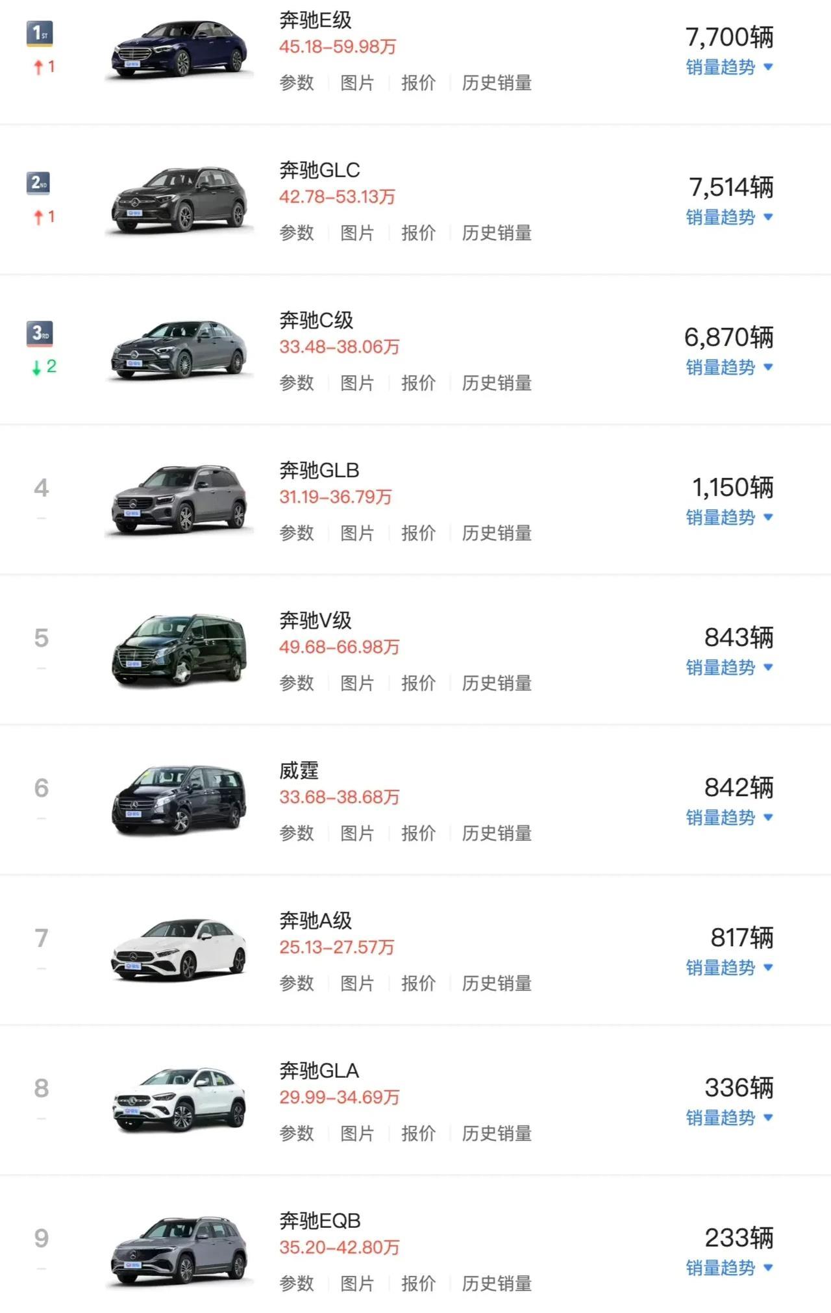Expand 销量趋势 for 奔驰E级
This screenshot has width=831, height=1313.
[x=728, y=68]
